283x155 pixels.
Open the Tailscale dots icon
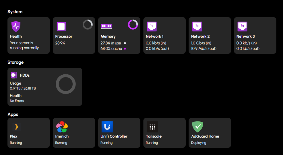[x=152, y=127]
